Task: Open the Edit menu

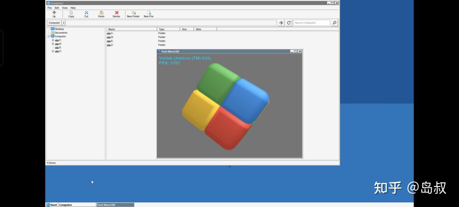Action: [57, 8]
